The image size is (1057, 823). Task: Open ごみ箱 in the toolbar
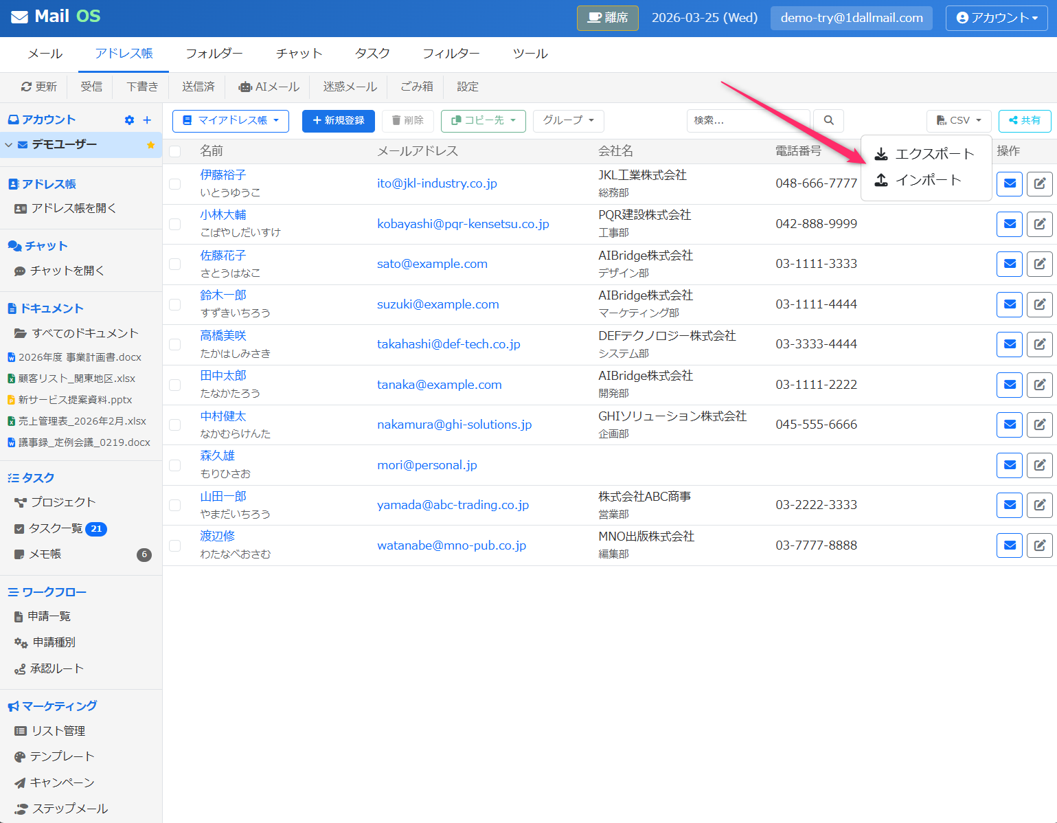[416, 87]
